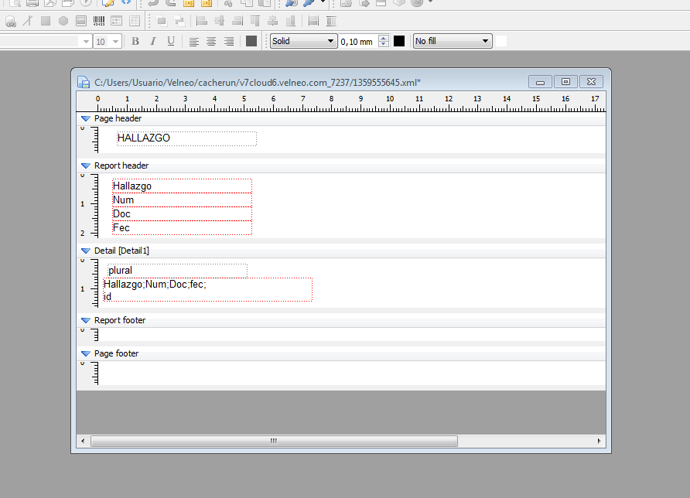Viewport: 690px width, 498px height.
Task: Select the Hallazgo field in Report header
Action: point(183,186)
